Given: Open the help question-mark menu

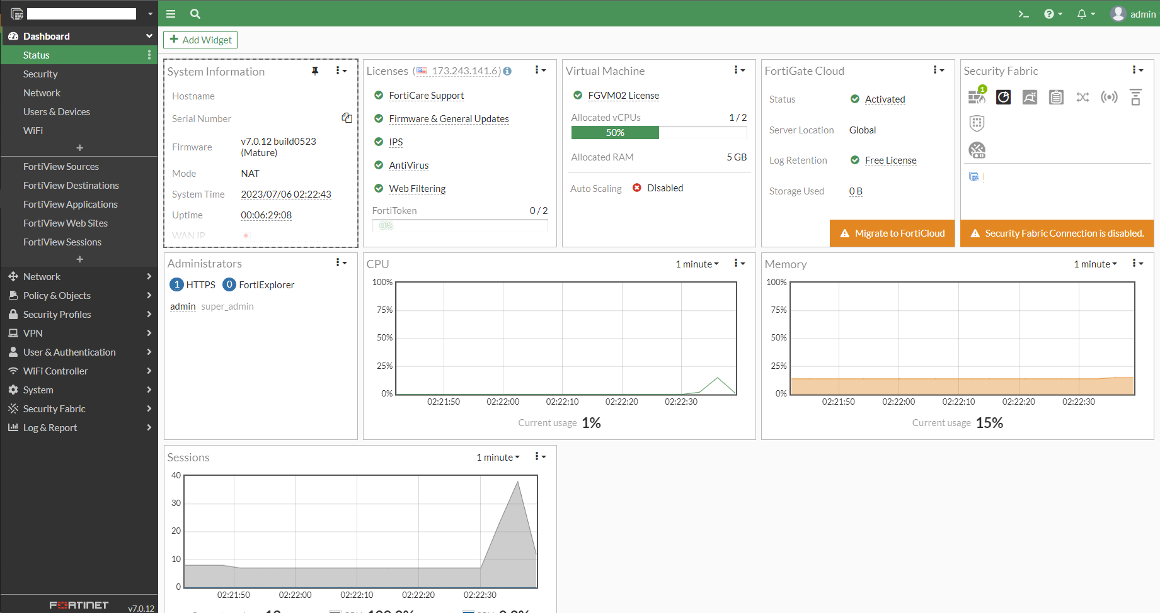Looking at the screenshot, I should tap(1053, 14).
